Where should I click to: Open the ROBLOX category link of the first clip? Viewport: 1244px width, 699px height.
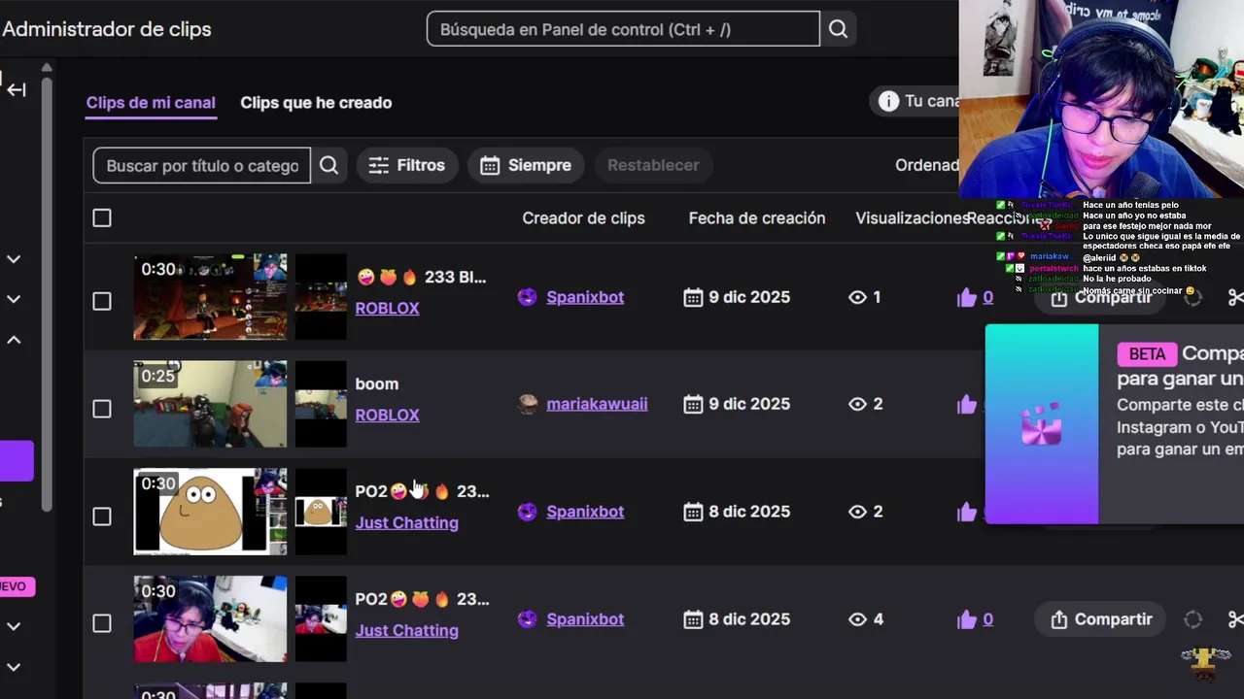pos(387,308)
